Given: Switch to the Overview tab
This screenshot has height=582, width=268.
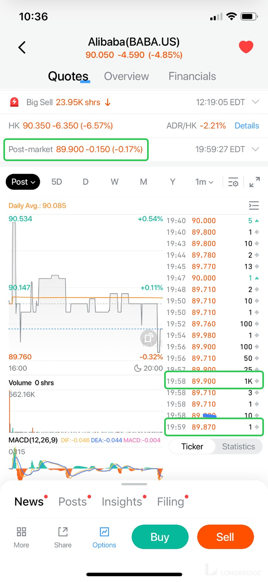Looking at the screenshot, I should point(126,76).
